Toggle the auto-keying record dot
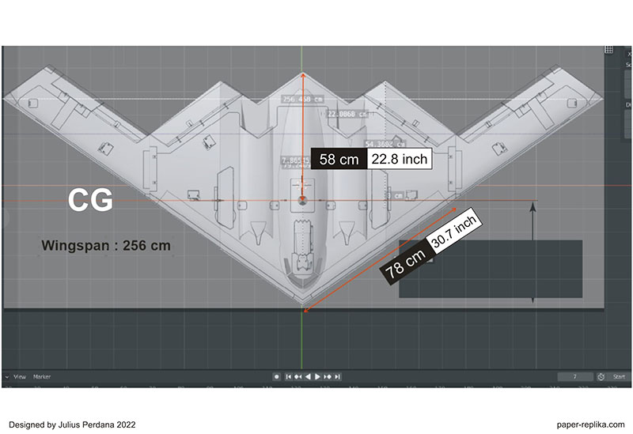Image resolution: width=633 pixels, height=434 pixels. point(275,377)
